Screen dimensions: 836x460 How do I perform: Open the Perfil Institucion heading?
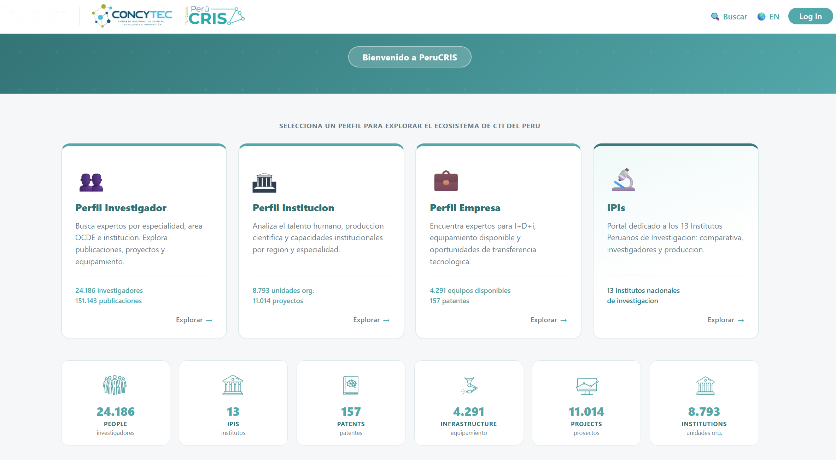[x=293, y=208]
